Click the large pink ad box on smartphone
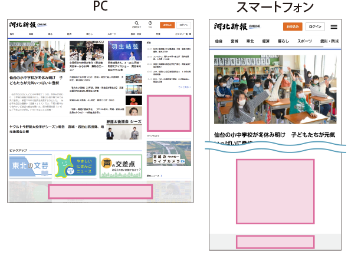Image resolution: width=348 pixels, height=259 pixels. pos(275,192)
